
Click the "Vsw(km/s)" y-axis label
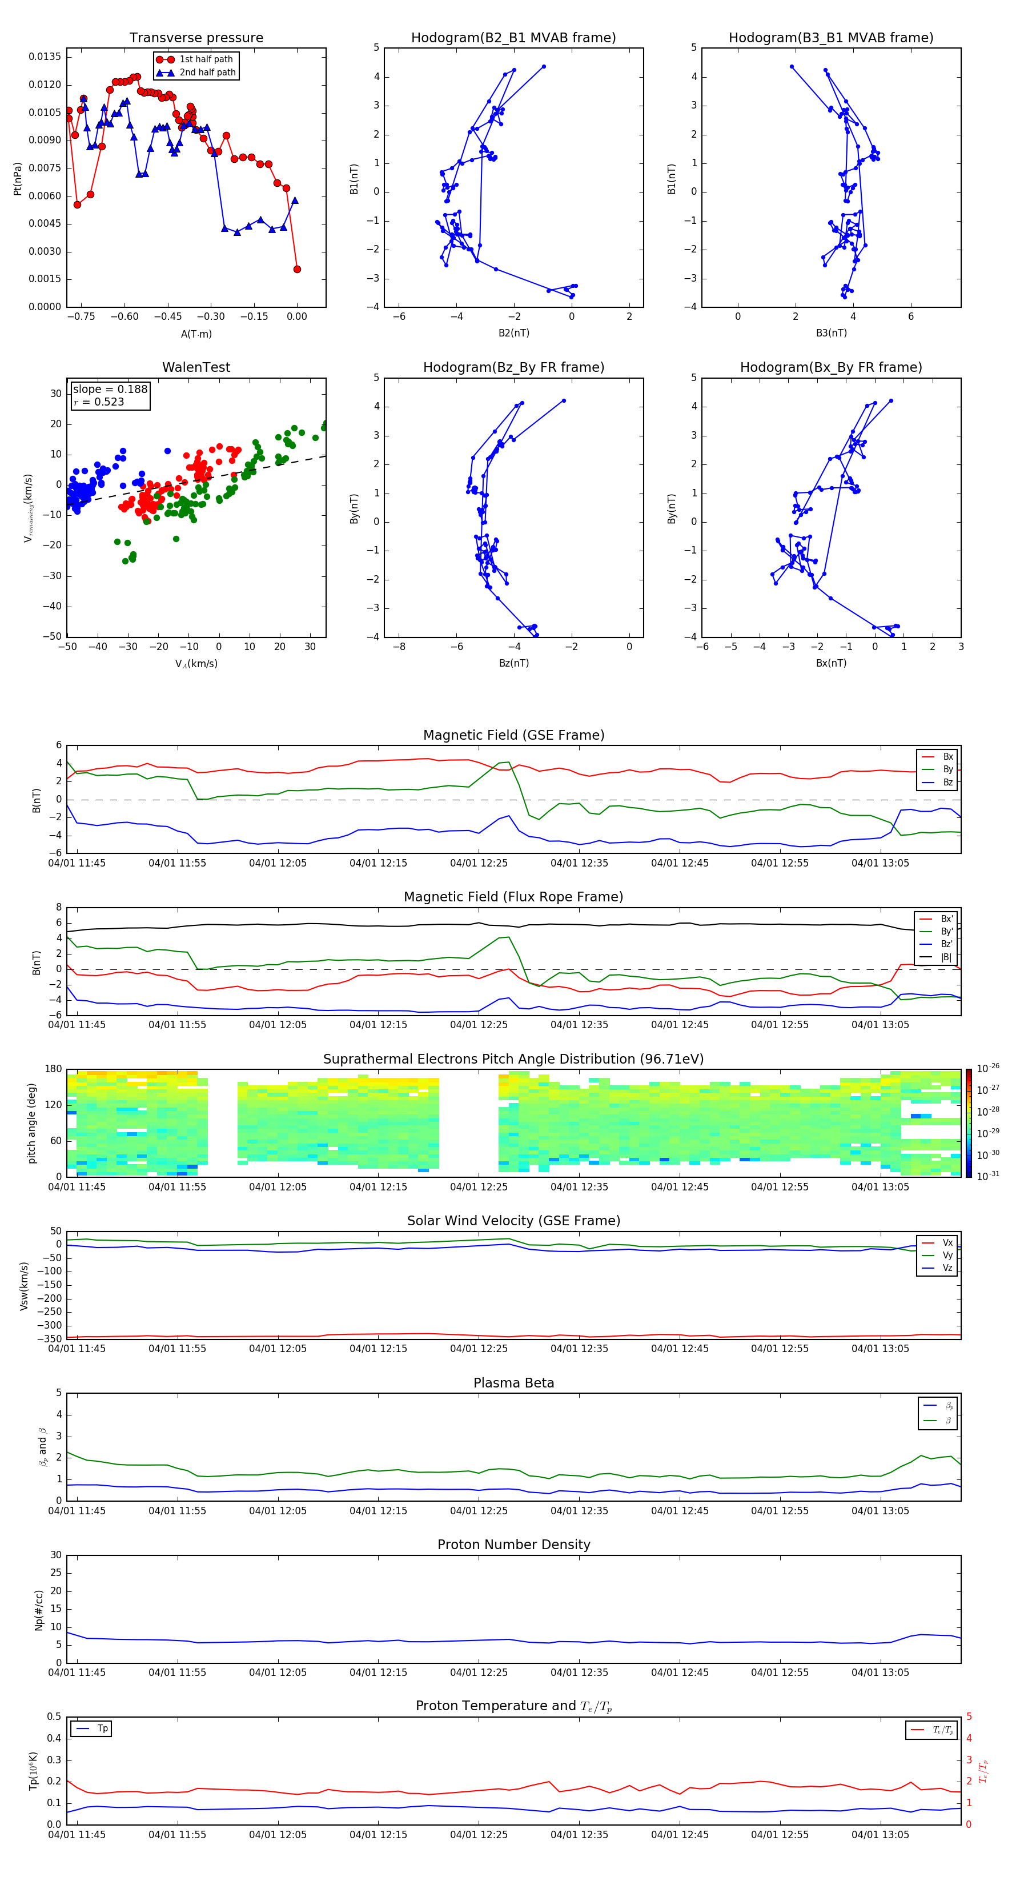tap(24, 1285)
